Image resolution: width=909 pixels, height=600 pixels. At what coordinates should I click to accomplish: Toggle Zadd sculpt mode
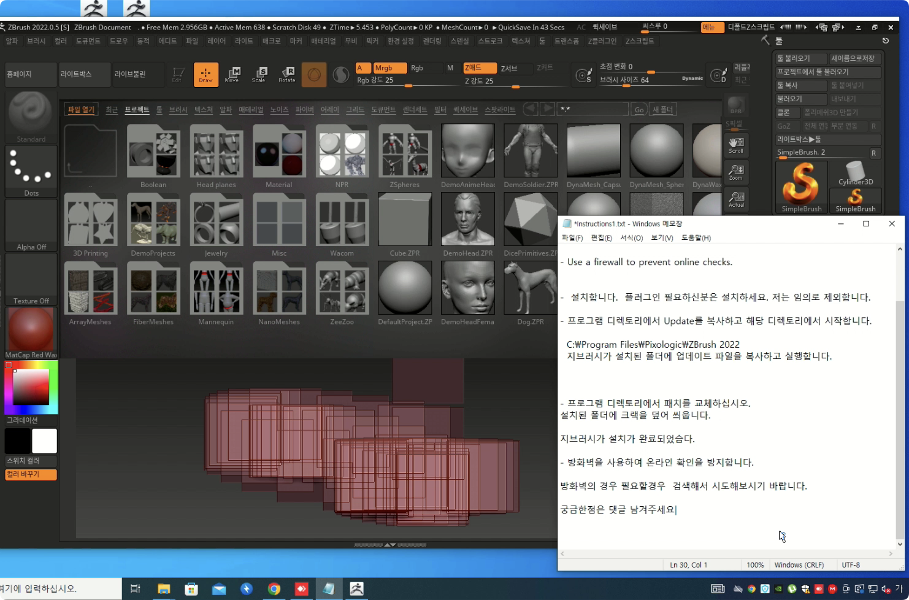[480, 68]
